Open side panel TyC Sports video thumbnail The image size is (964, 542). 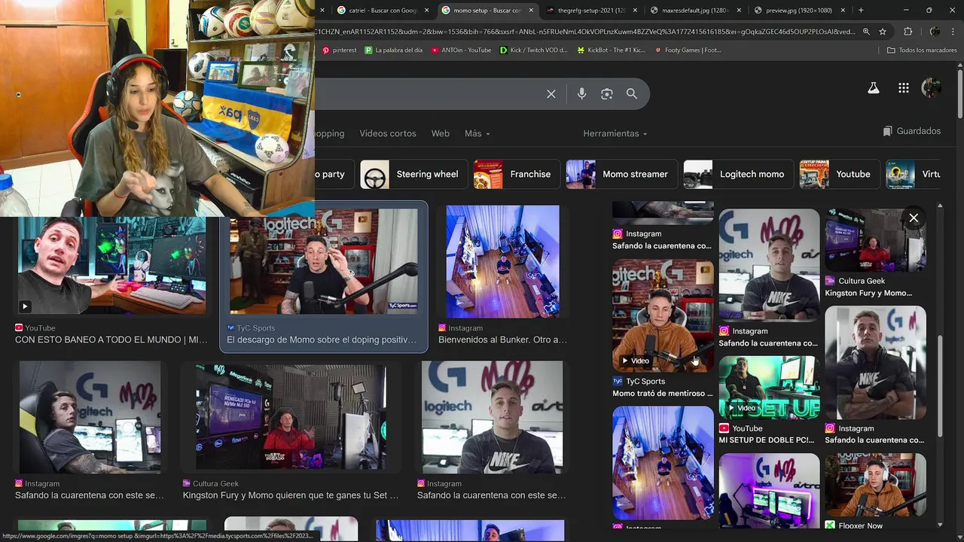663,315
